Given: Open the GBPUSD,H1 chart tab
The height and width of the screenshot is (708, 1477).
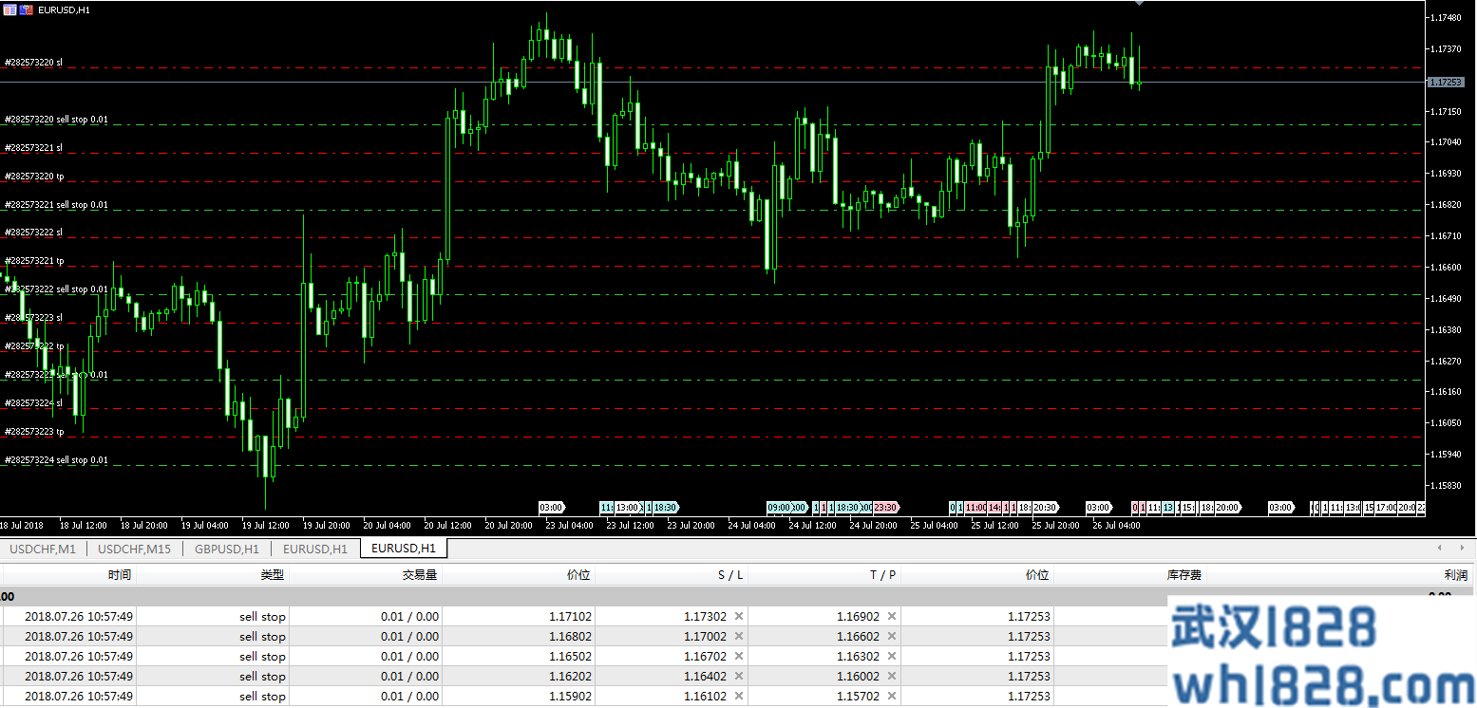Looking at the screenshot, I should click(x=226, y=549).
